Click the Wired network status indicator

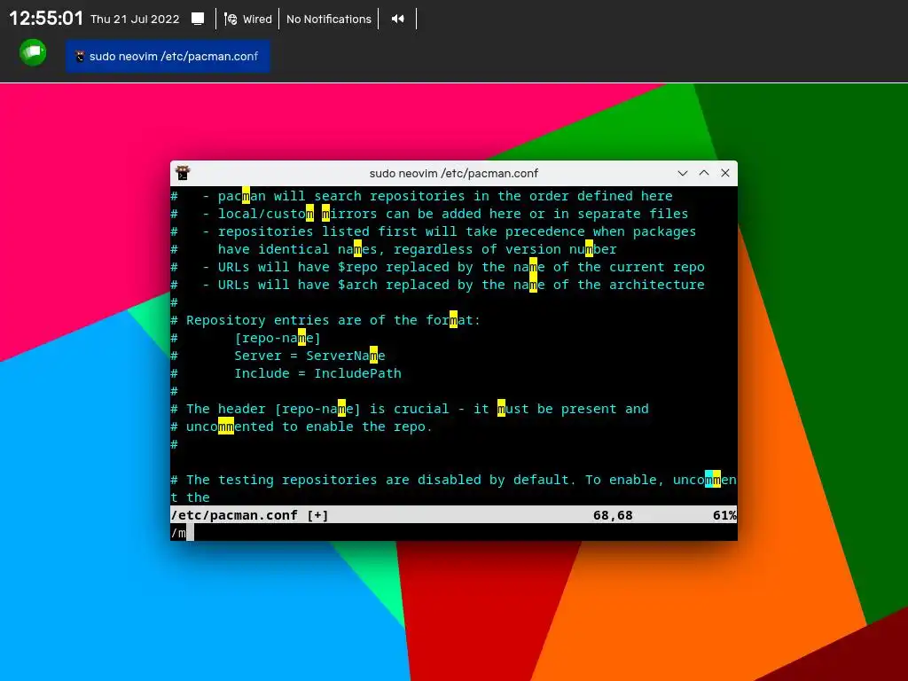coord(248,20)
